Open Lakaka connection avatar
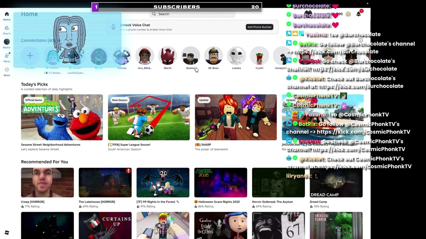Viewport: 426px width, 239px height. 237,56
